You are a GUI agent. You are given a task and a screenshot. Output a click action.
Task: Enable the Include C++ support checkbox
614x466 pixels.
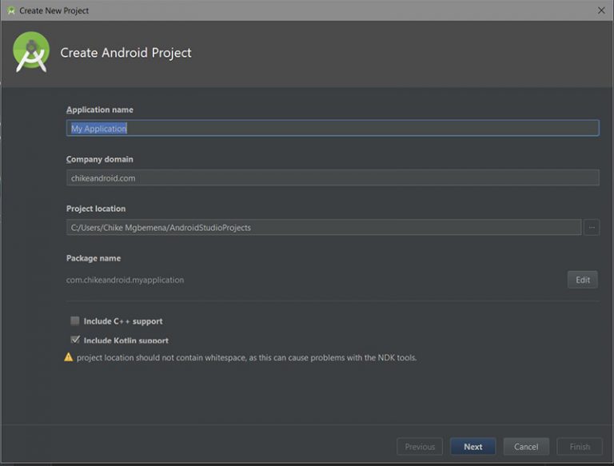[75, 321]
